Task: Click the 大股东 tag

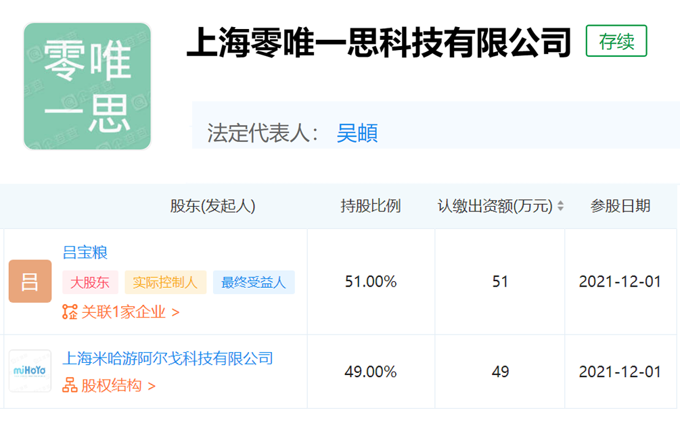Action: (90, 282)
